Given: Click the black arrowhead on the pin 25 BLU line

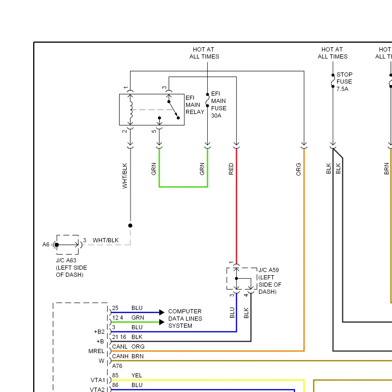Looking at the screenshot, I should (162, 312).
